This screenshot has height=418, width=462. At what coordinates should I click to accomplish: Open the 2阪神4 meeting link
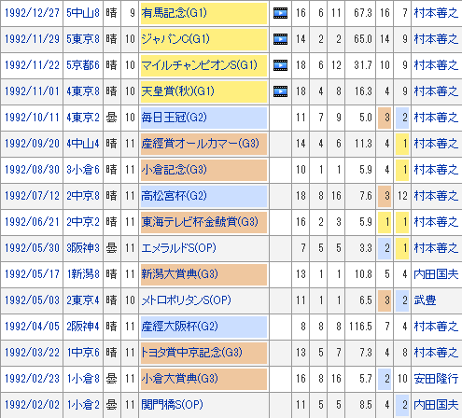click(83, 327)
